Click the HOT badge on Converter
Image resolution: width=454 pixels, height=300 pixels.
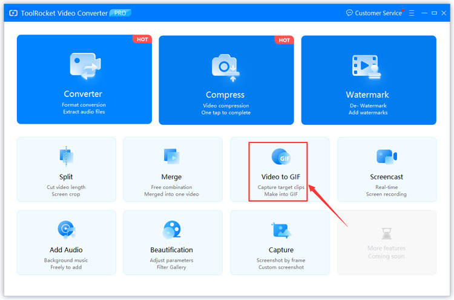[x=142, y=39]
